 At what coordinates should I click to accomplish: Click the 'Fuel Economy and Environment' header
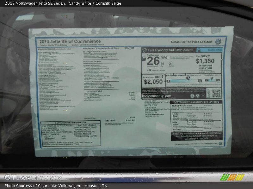[170, 50]
